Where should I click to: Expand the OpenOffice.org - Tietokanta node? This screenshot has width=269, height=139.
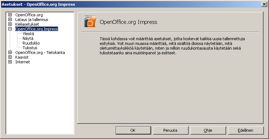10,52
